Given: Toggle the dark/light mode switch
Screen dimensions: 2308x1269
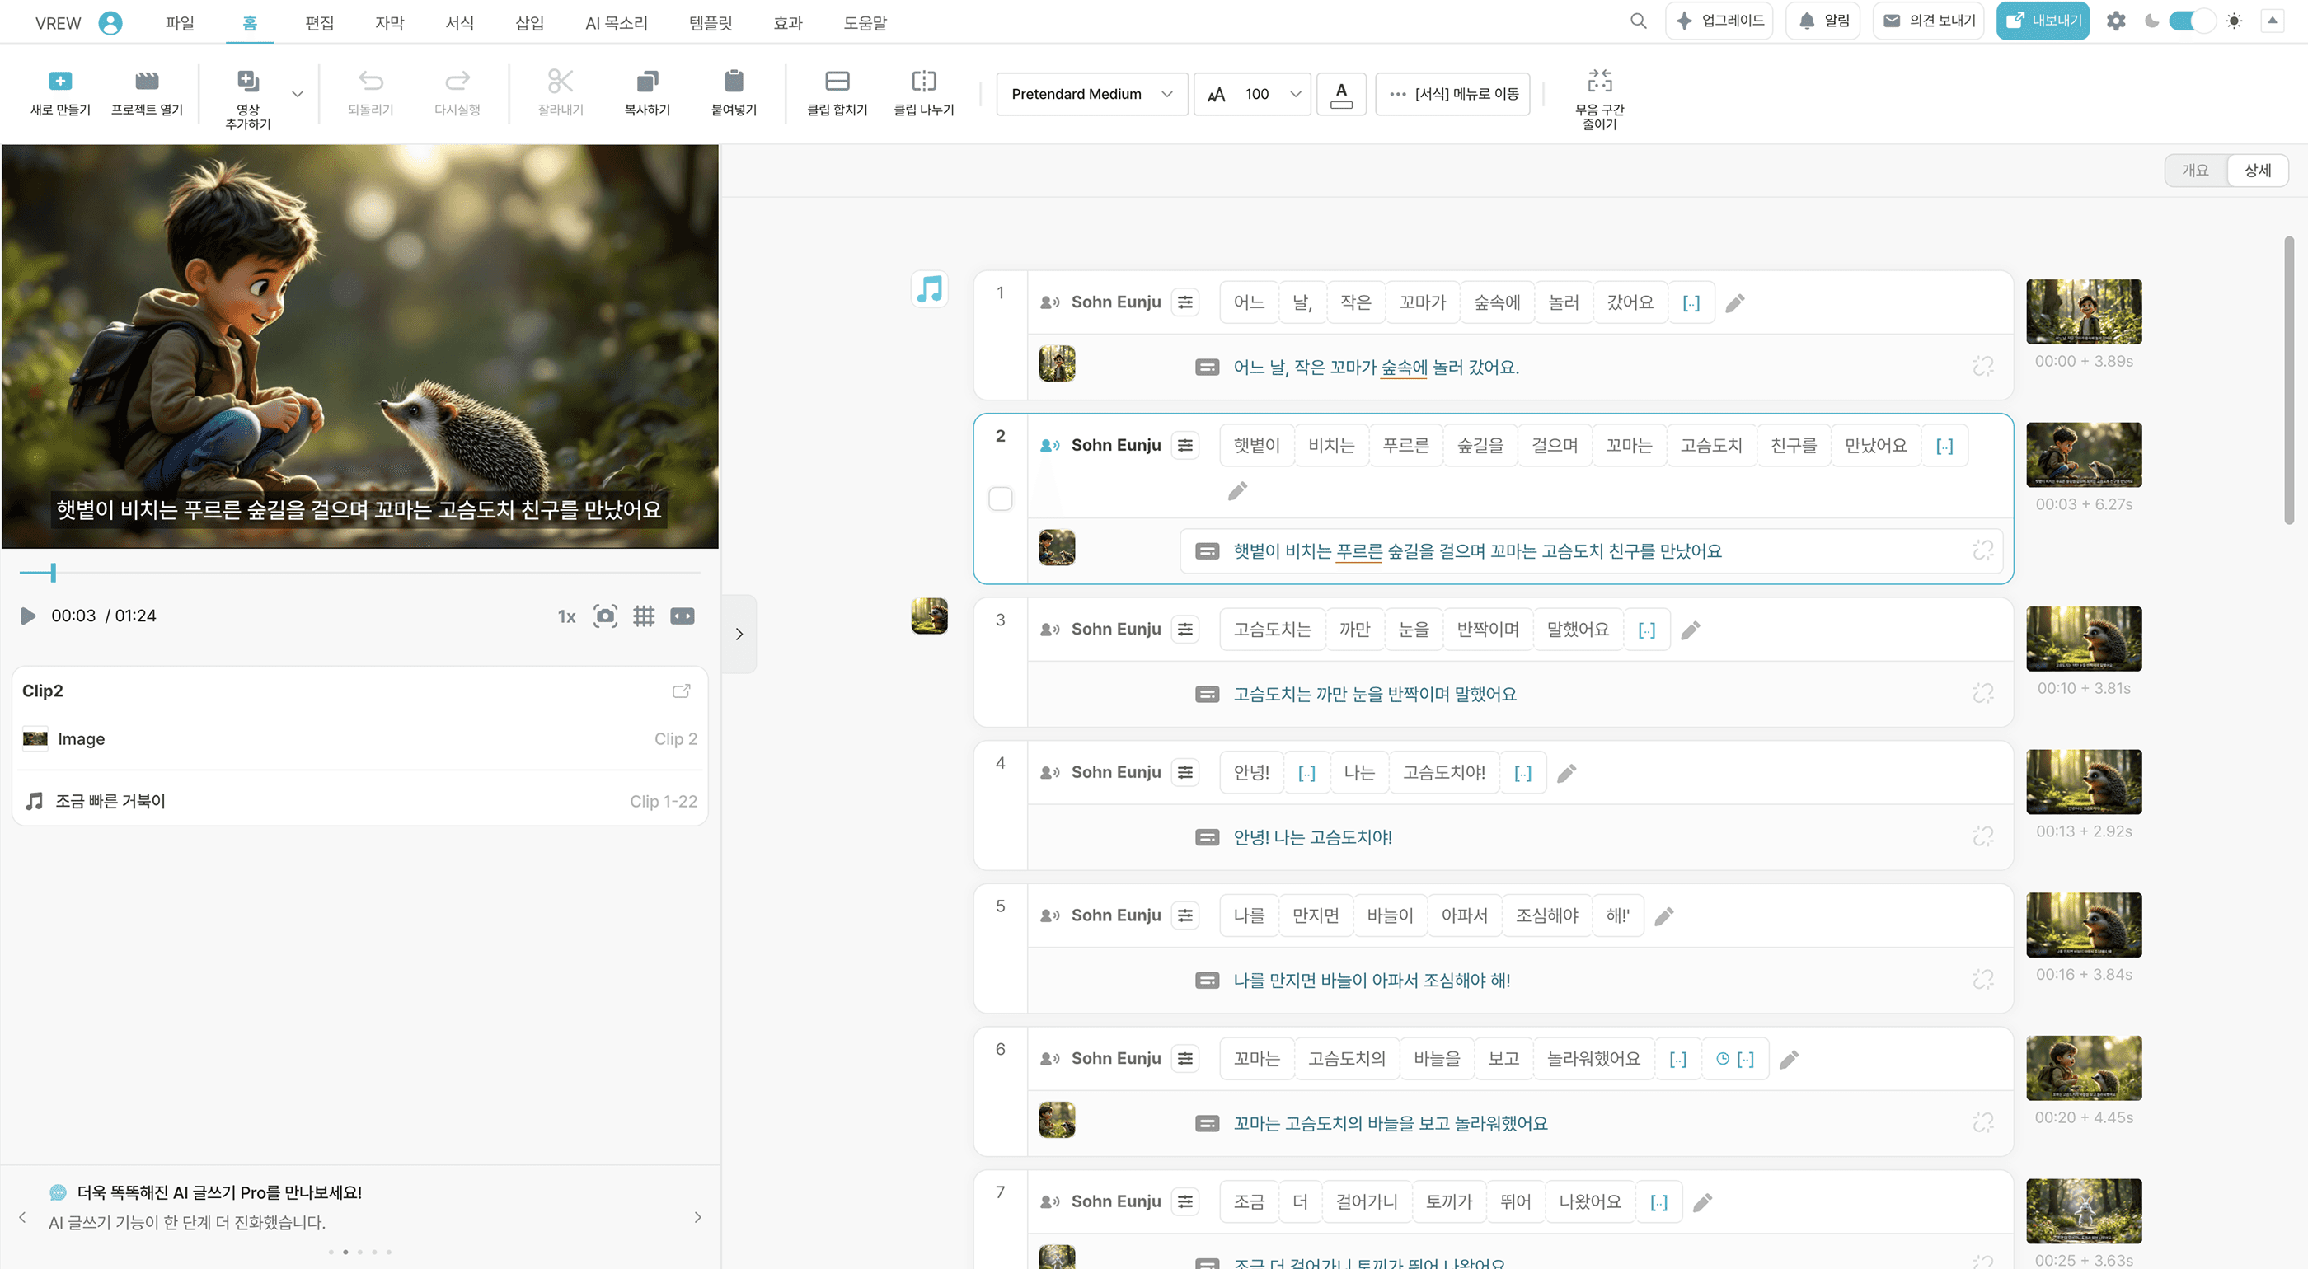Looking at the screenshot, I should 2191,21.
